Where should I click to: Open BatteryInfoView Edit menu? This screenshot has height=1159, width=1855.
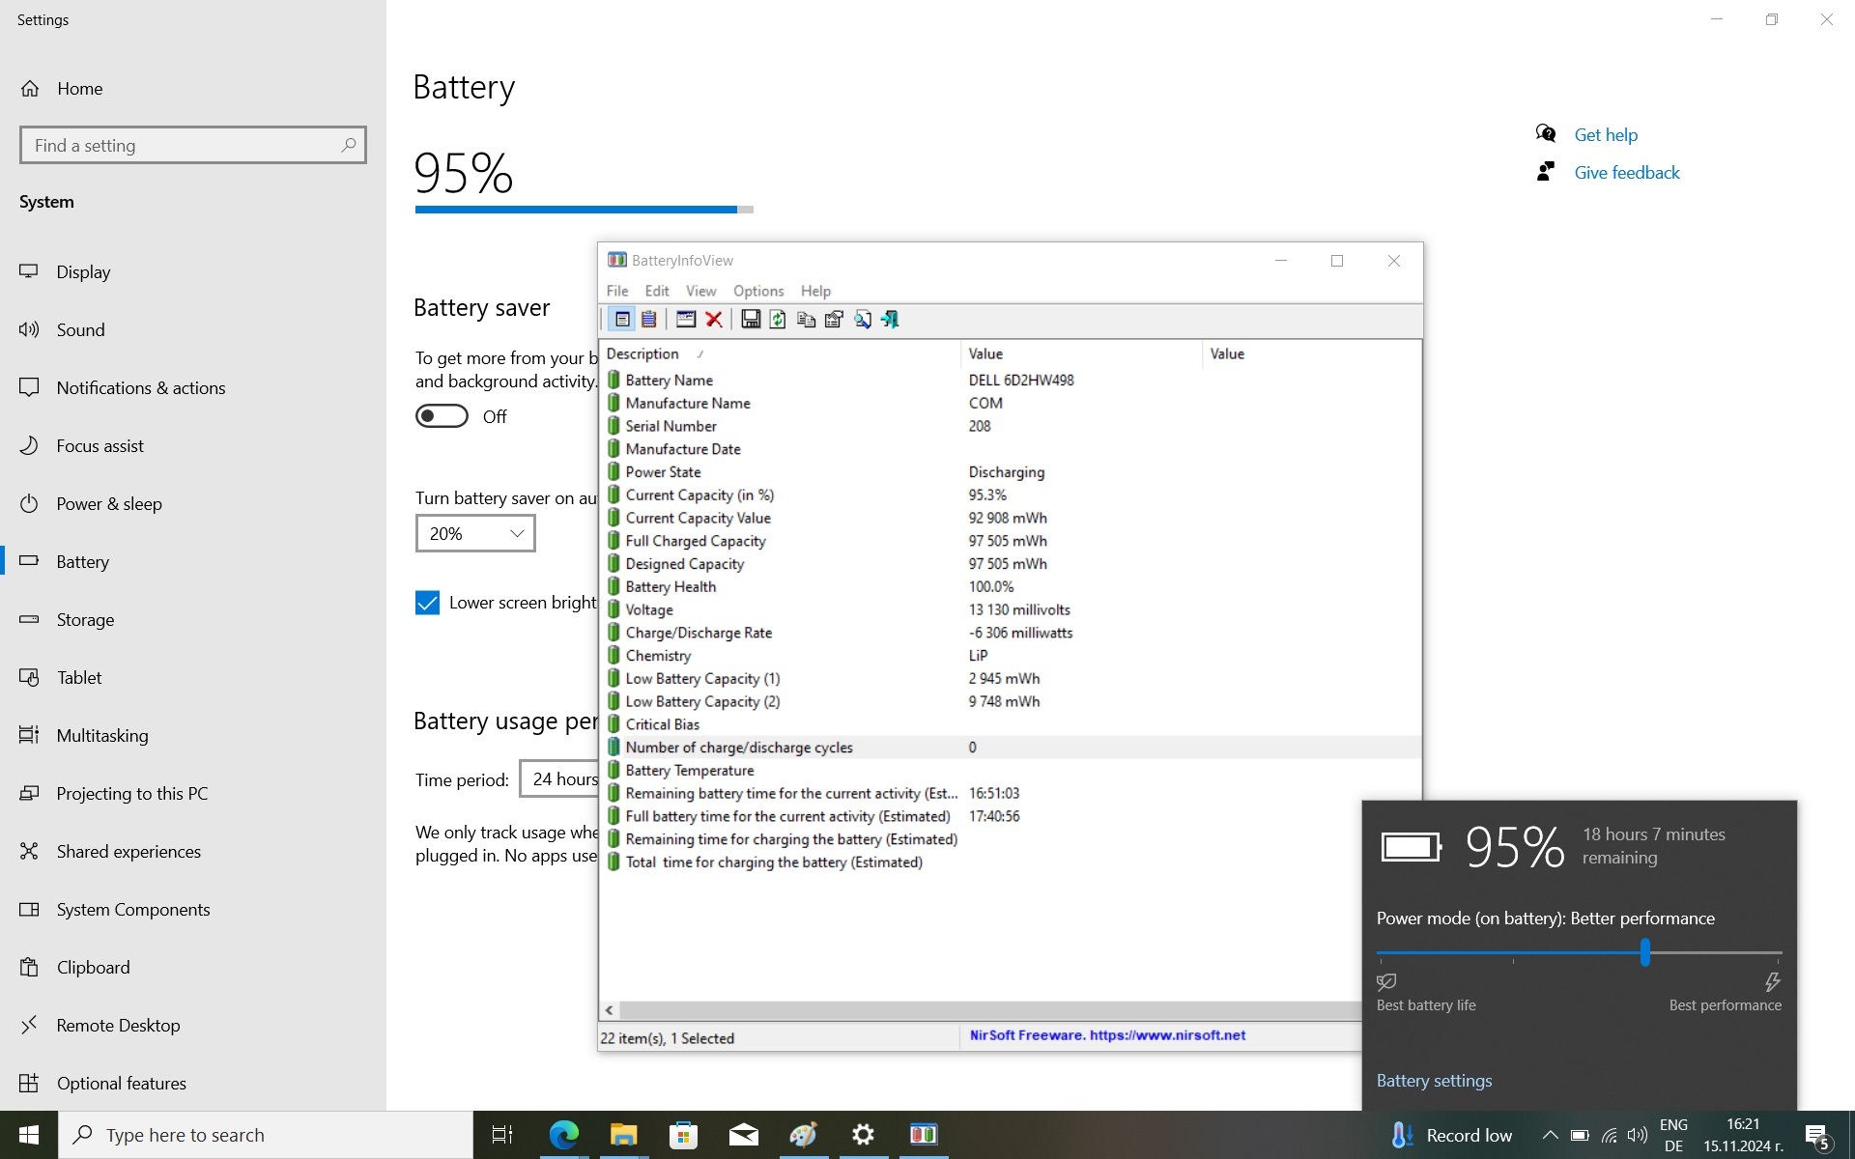coord(657,291)
